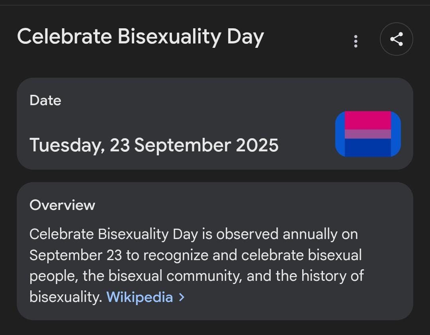Click the Overview section heading

62,205
